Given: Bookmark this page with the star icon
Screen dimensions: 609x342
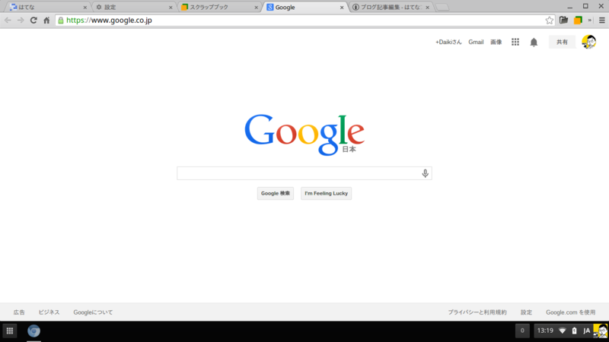Looking at the screenshot, I should pyautogui.click(x=549, y=21).
